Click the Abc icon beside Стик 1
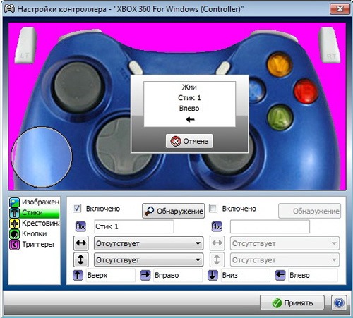353x318 pixels. click(x=80, y=226)
